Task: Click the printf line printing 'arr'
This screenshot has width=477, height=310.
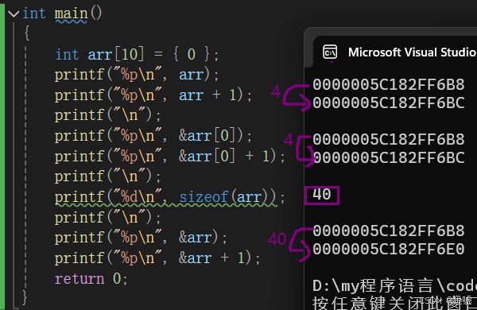Action: (137, 75)
